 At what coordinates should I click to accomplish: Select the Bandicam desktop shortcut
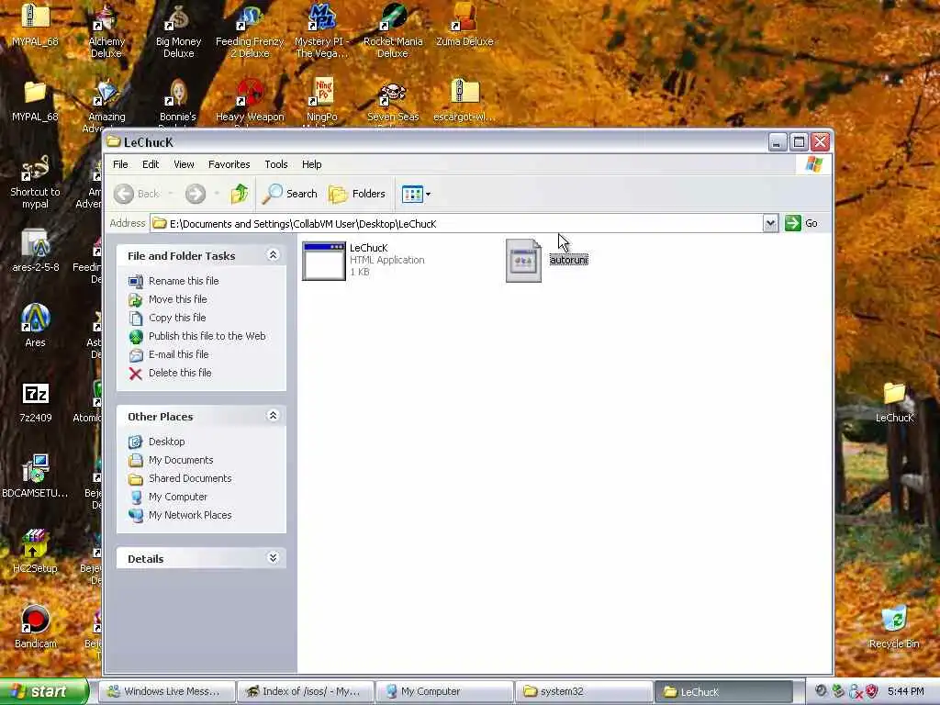click(x=36, y=627)
